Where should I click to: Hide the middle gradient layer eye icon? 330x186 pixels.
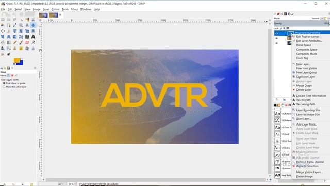point(277,38)
